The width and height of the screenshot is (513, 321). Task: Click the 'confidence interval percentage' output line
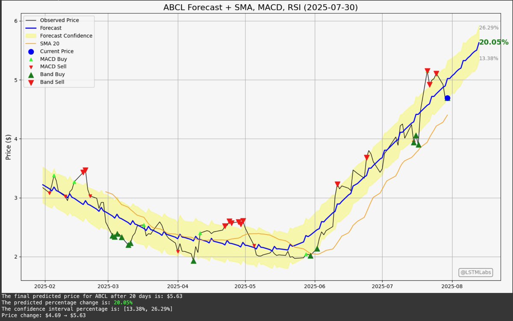pyautogui.click(x=87, y=309)
